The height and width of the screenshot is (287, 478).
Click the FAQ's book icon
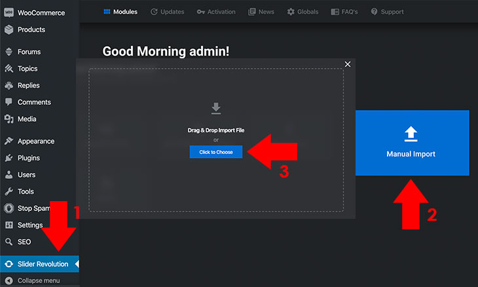coord(335,12)
